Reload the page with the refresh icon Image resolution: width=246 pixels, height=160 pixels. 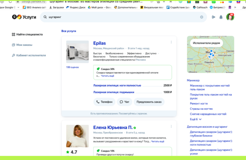(10, 2)
